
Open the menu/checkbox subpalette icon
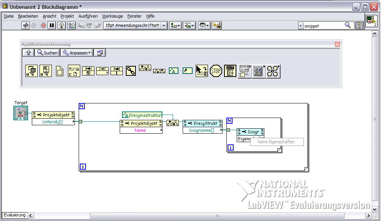pos(259,71)
